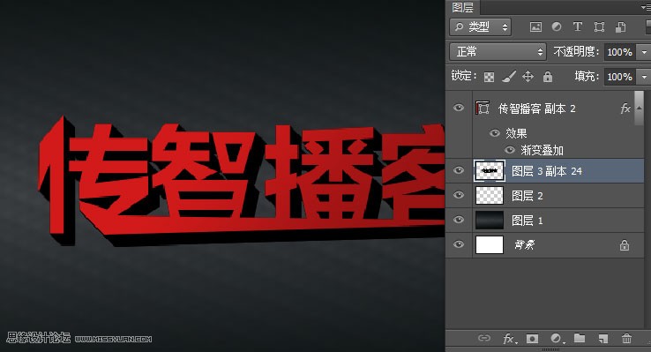Select the 图层 panel tab

coord(463,7)
